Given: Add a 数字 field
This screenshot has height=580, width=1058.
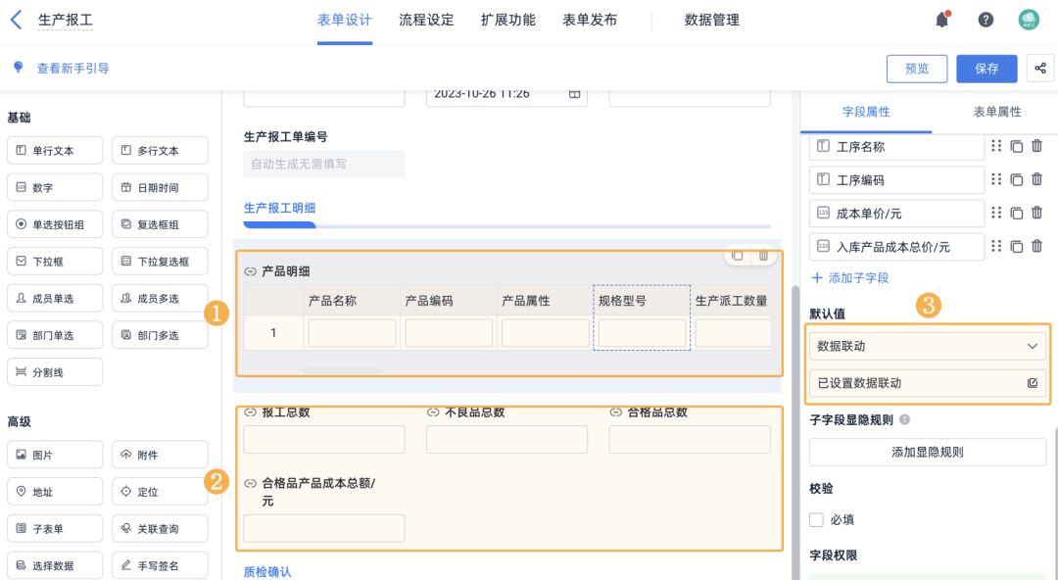Looking at the screenshot, I should (55, 188).
